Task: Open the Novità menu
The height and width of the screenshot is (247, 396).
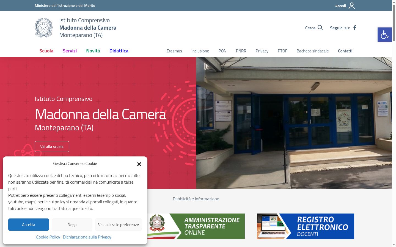Action: [x=93, y=51]
